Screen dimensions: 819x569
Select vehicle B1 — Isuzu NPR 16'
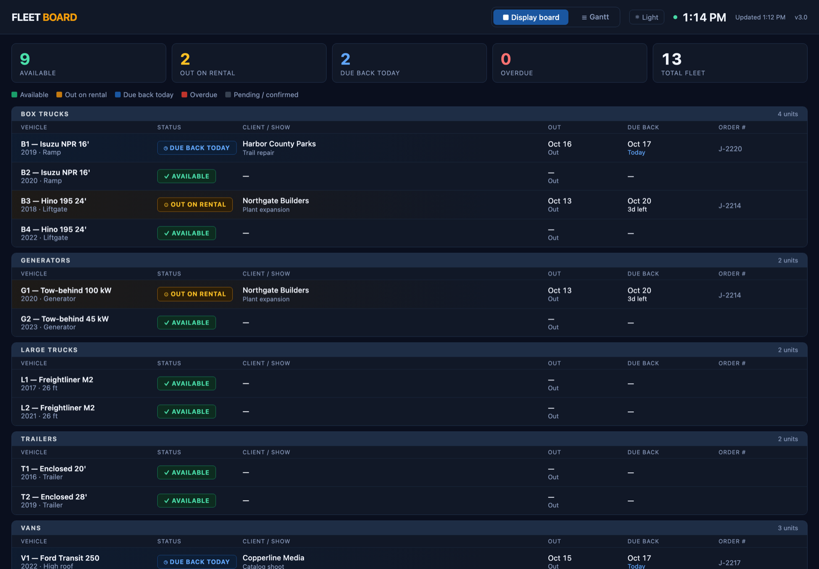tap(55, 144)
